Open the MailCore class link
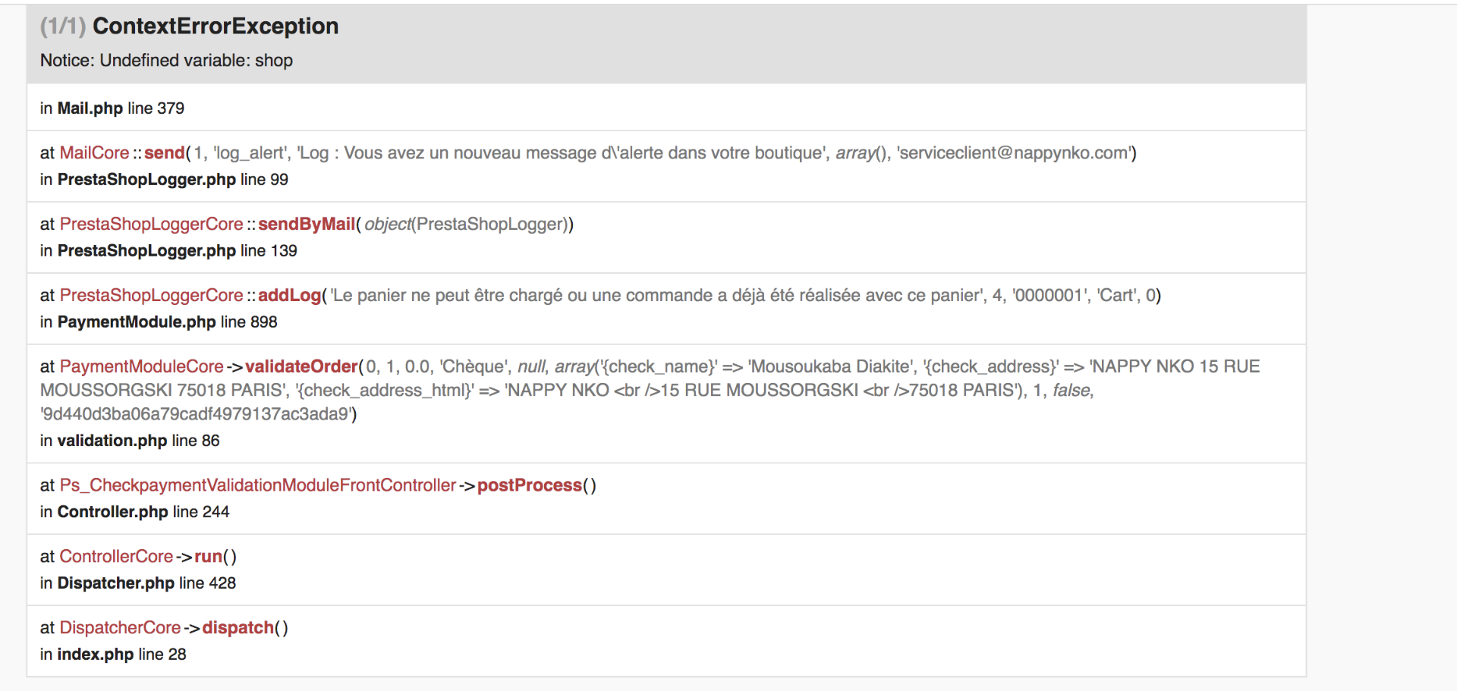1457x691 pixels. [x=94, y=153]
